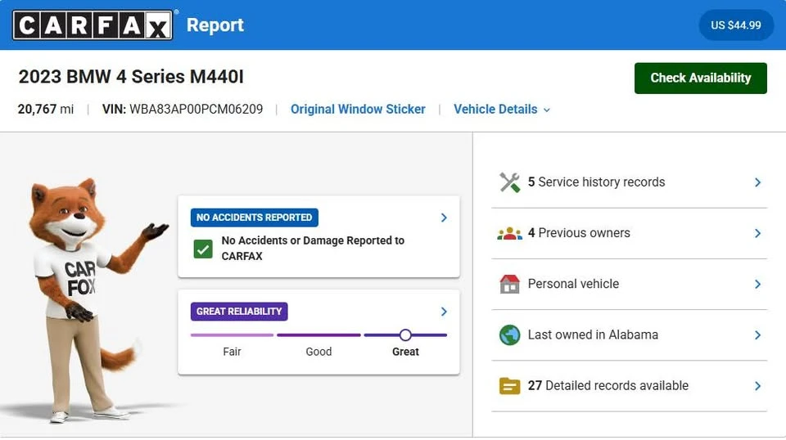
Task: Click the wrench service history icon
Action: click(510, 182)
